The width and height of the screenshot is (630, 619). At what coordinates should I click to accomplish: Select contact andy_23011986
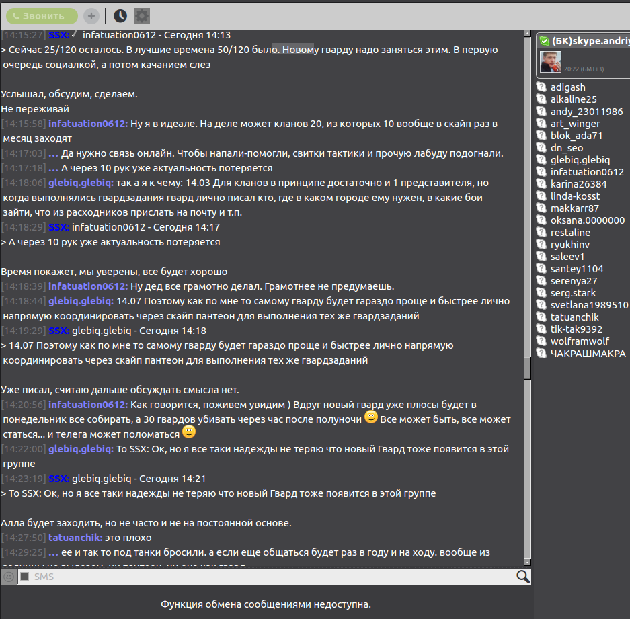pyautogui.click(x=586, y=112)
